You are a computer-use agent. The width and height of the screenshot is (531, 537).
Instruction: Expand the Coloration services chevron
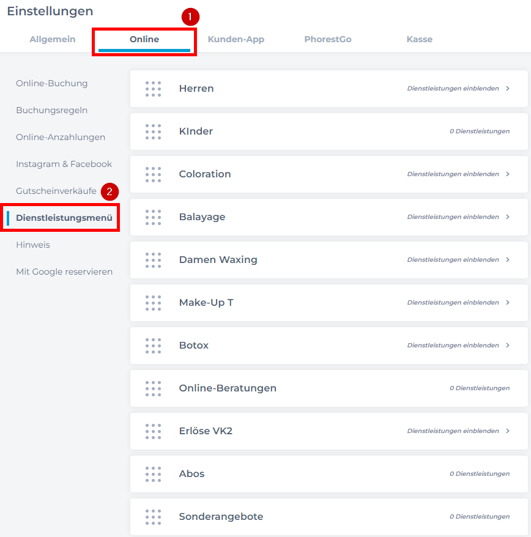pos(508,174)
